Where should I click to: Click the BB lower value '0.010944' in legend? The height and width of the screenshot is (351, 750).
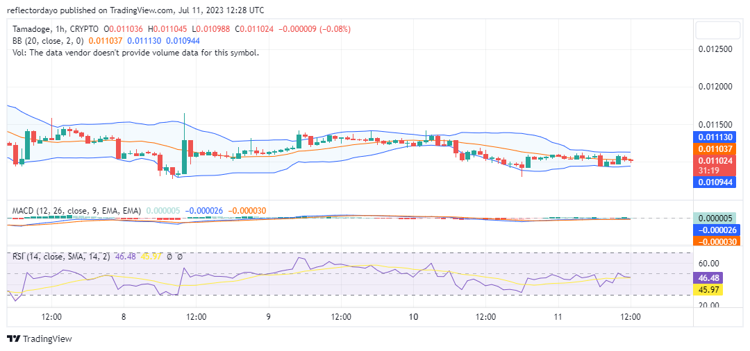click(x=183, y=41)
